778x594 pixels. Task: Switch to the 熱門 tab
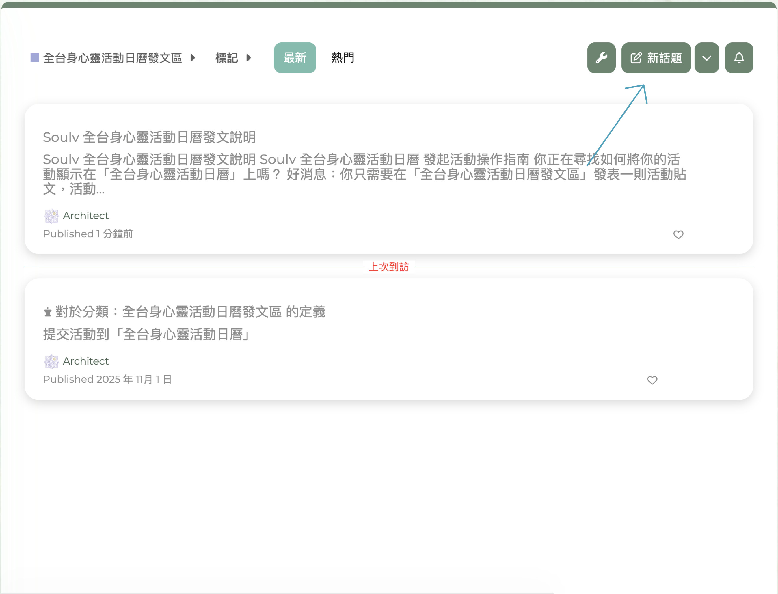pyautogui.click(x=342, y=58)
